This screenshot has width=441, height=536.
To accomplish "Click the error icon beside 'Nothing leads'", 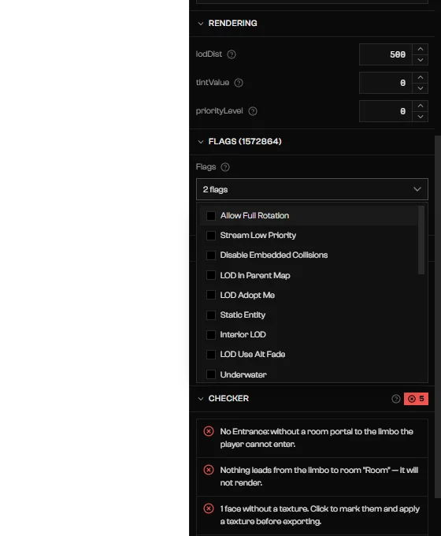I will 209,470.
